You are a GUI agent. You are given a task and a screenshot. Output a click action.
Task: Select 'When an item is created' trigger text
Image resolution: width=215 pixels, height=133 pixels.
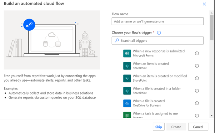(x=151, y=63)
